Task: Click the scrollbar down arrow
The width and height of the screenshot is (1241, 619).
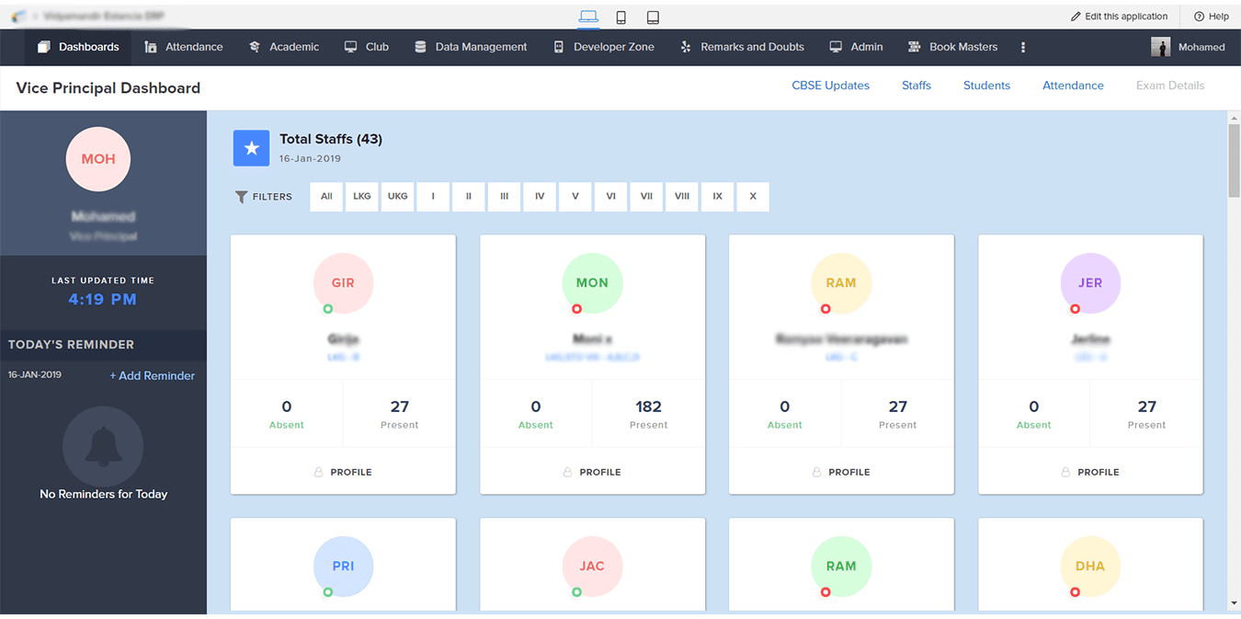Action: [x=1234, y=603]
